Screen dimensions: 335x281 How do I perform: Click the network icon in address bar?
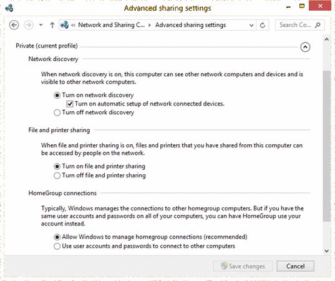point(64,25)
